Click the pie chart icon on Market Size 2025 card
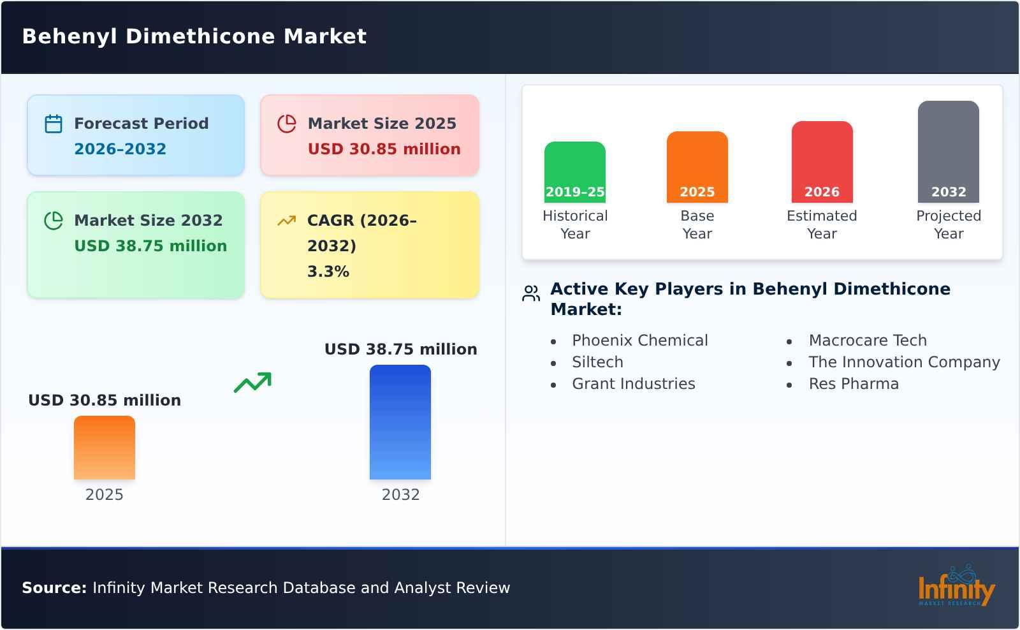This screenshot has width=1020, height=630. tap(286, 122)
